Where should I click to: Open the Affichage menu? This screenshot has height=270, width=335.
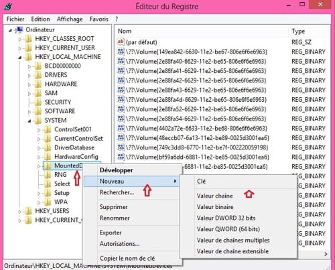tap(70, 19)
